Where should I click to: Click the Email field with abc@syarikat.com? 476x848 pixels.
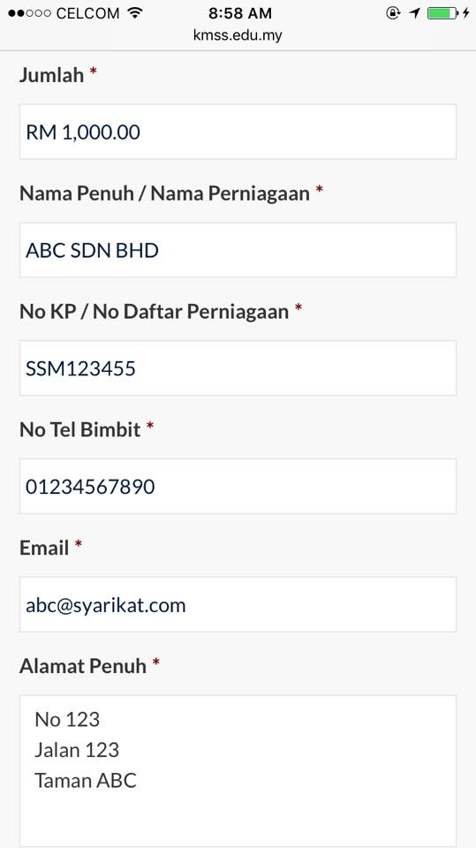point(238,604)
